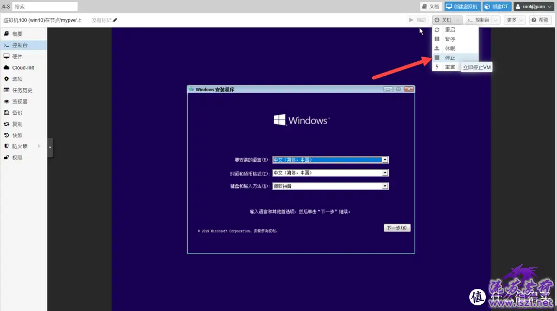The width and height of the screenshot is (557, 311).
Task: Click the book icon beside 概要
Action: [6, 33]
